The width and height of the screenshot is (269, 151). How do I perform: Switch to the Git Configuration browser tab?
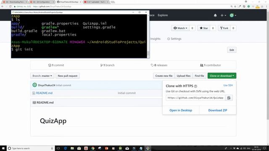click(x=42, y=2)
